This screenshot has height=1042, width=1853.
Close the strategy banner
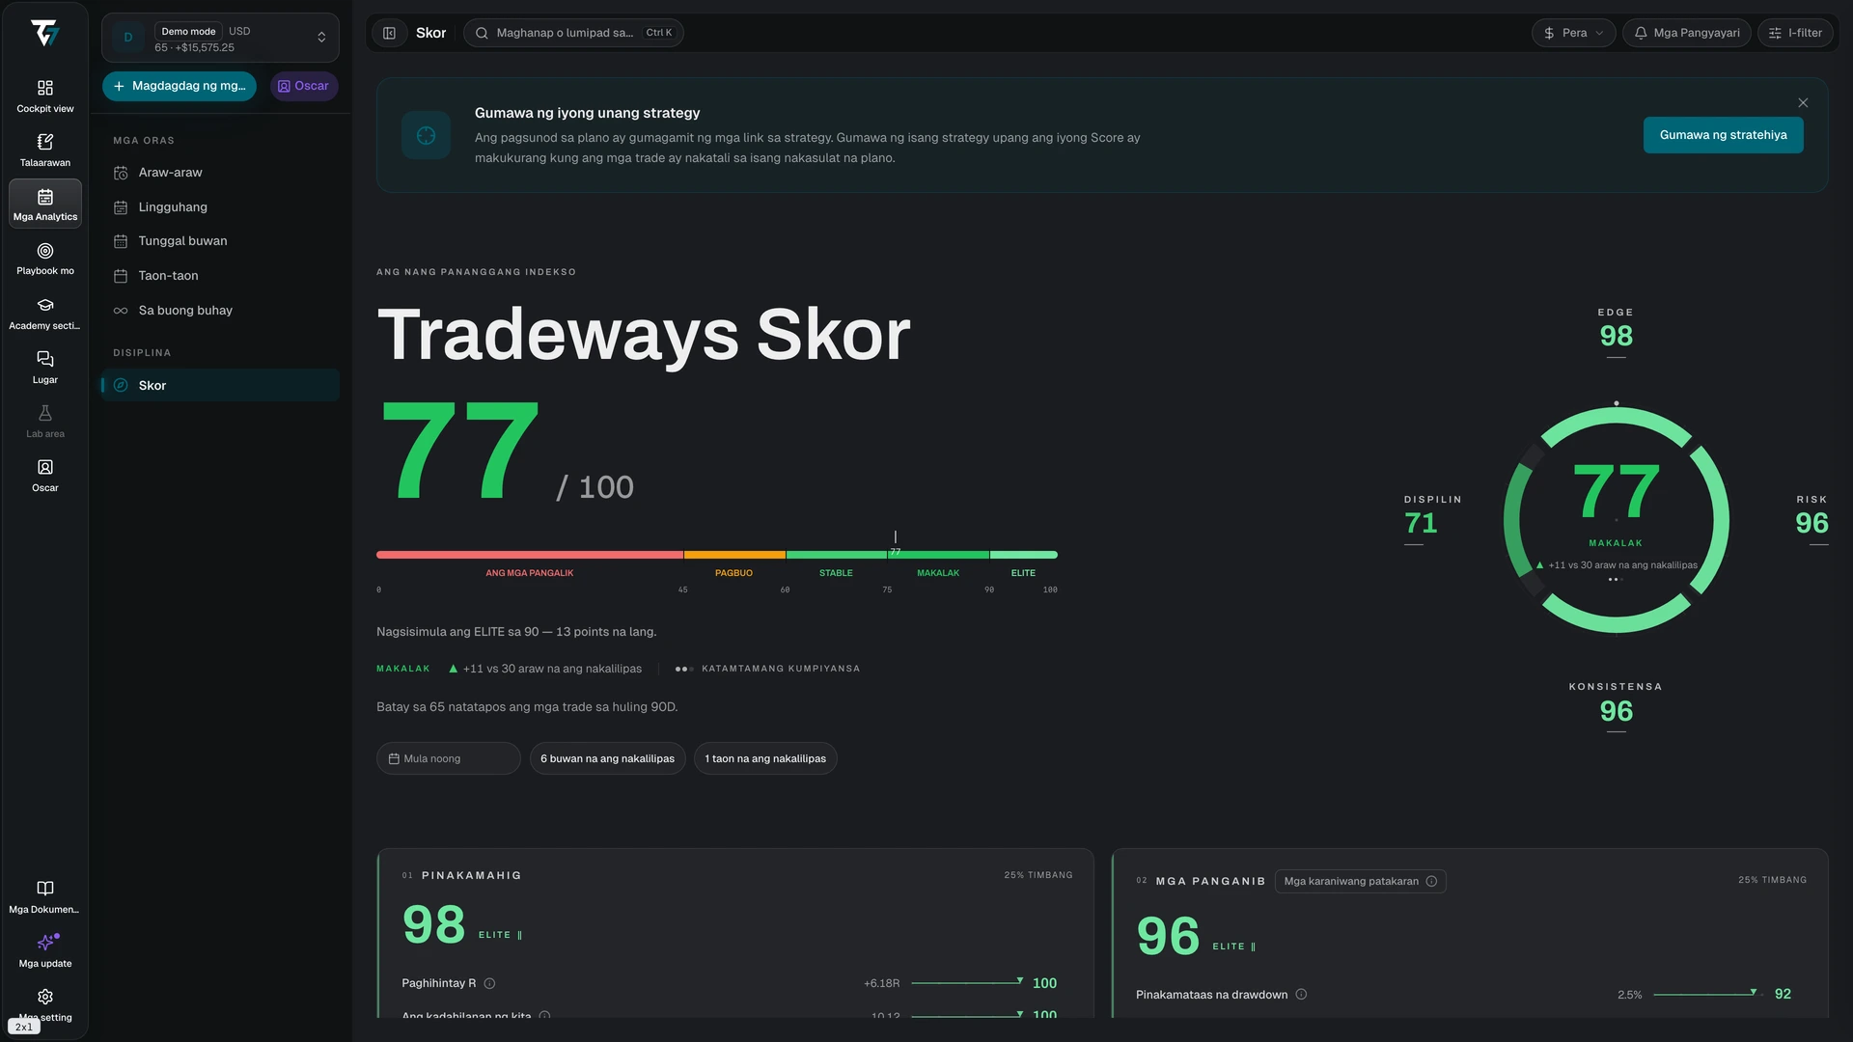pyautogui.click(x=1803, y=102)
